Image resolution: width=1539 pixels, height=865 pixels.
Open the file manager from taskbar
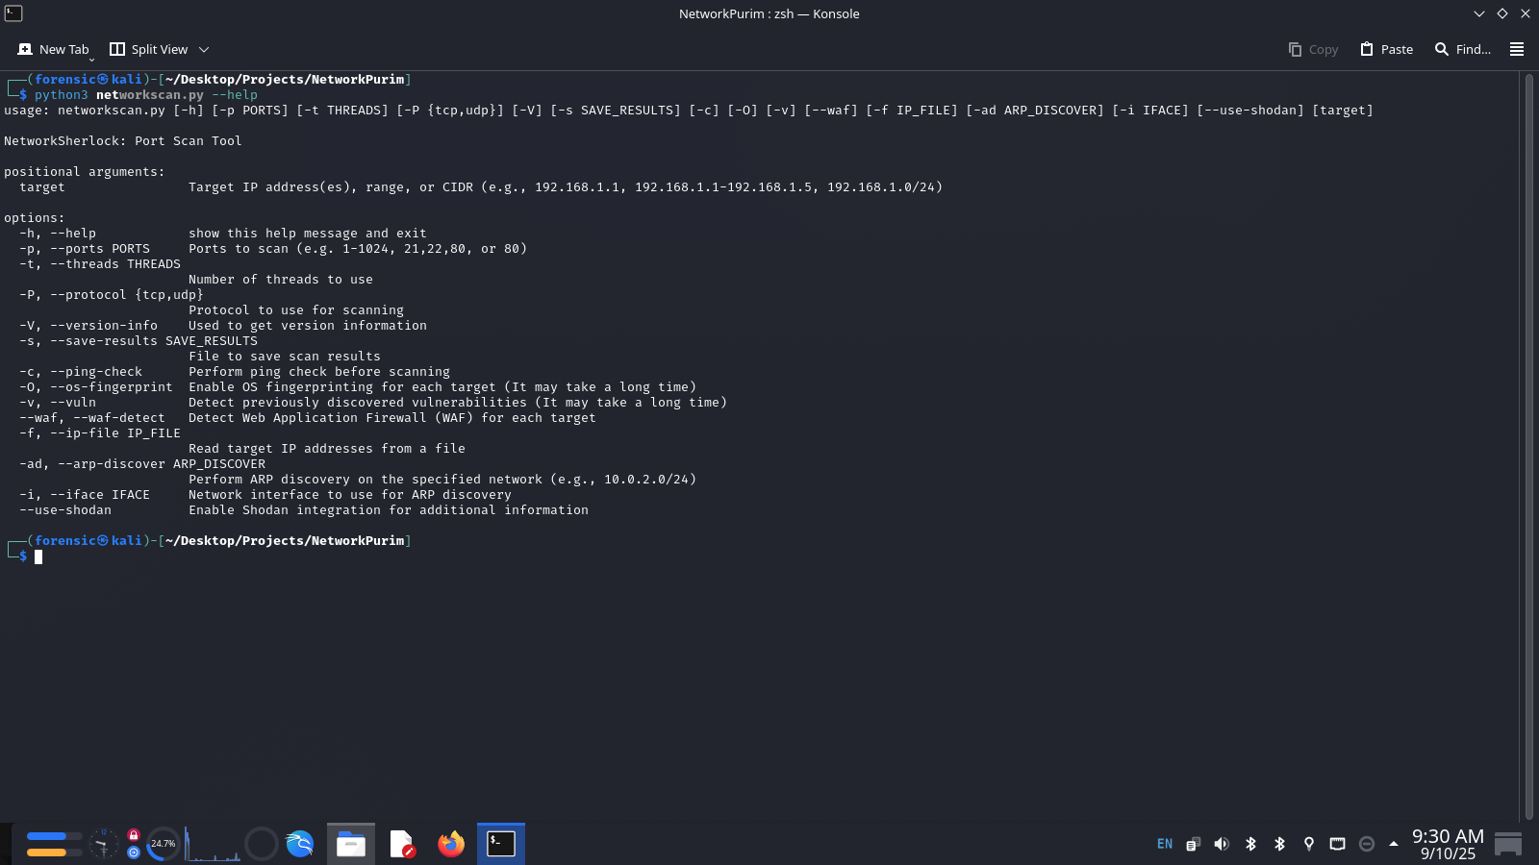(351, 844)
